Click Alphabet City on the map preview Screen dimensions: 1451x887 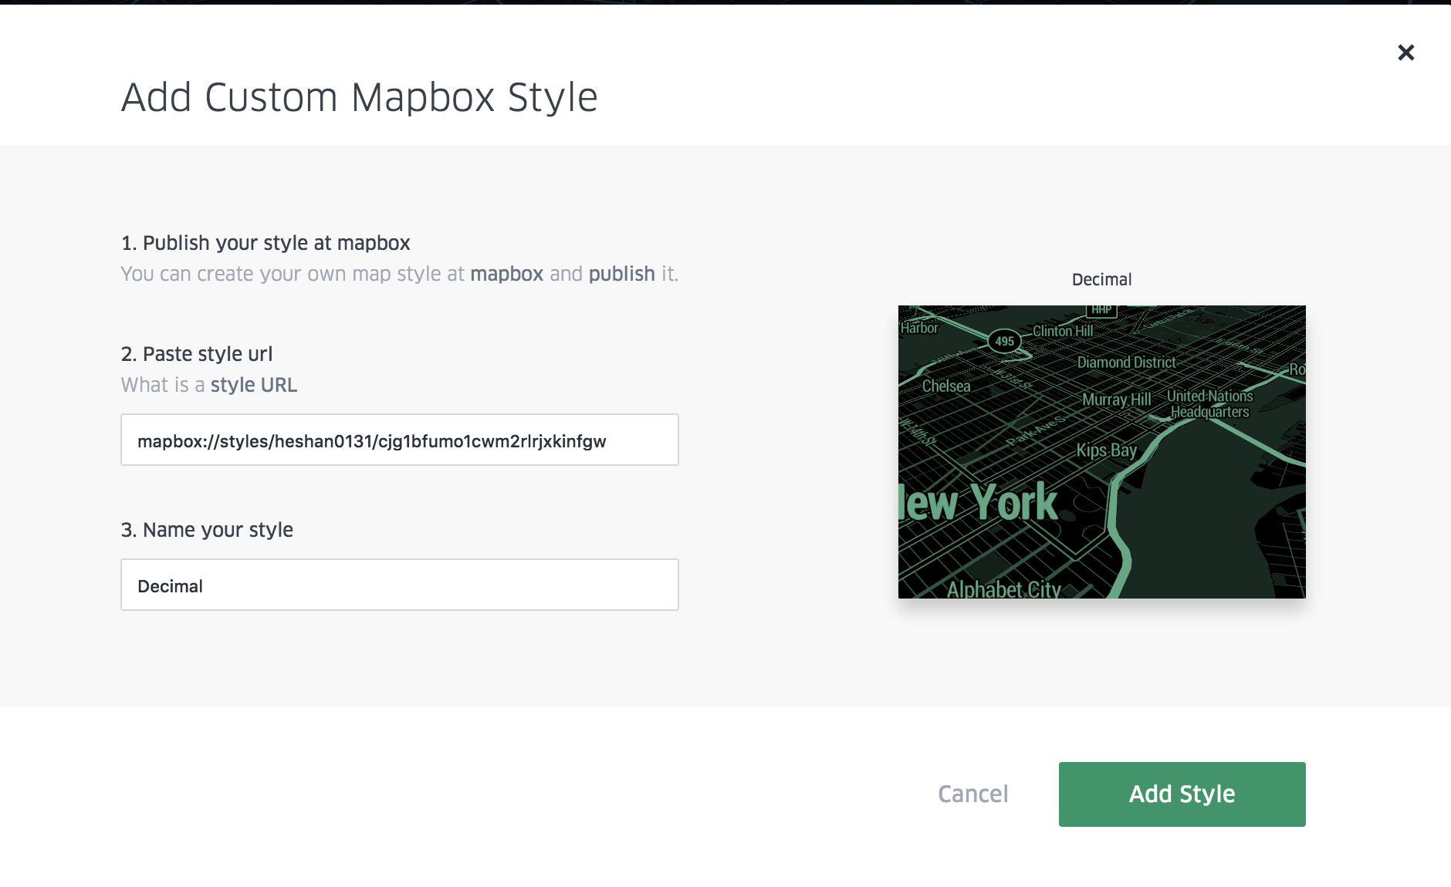1004,589
